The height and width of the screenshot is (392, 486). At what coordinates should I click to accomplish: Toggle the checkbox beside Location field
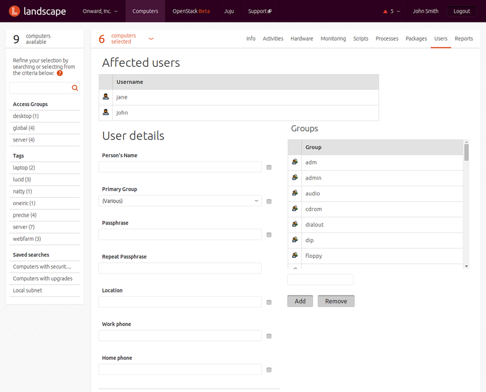point(269,302)
